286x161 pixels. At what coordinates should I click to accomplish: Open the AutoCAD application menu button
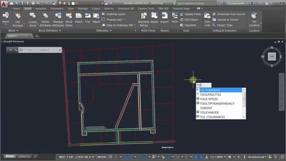point(4,4)
